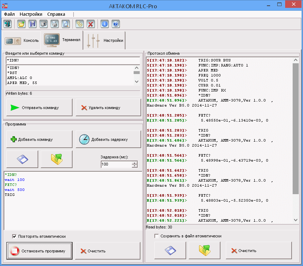303x266 pixels.
Task: Click the red X toolbar icon
Action: pos(91,24)
